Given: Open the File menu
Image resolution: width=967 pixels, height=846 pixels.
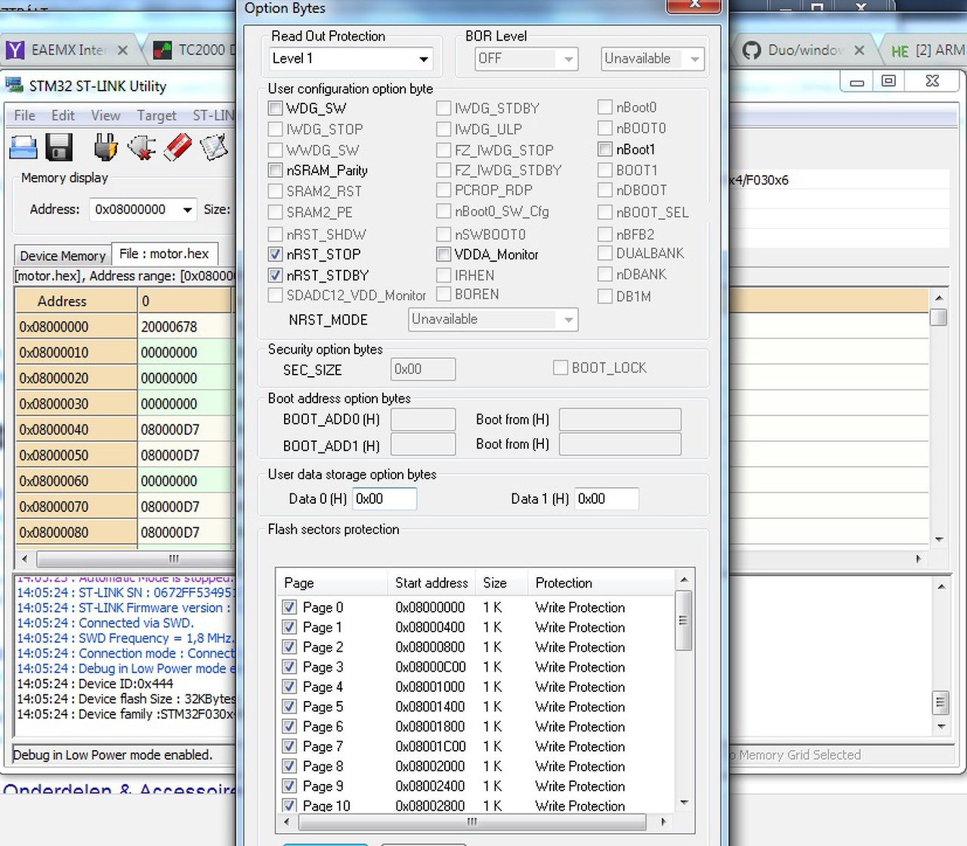Looking at the screenshot, I should 25,116.
